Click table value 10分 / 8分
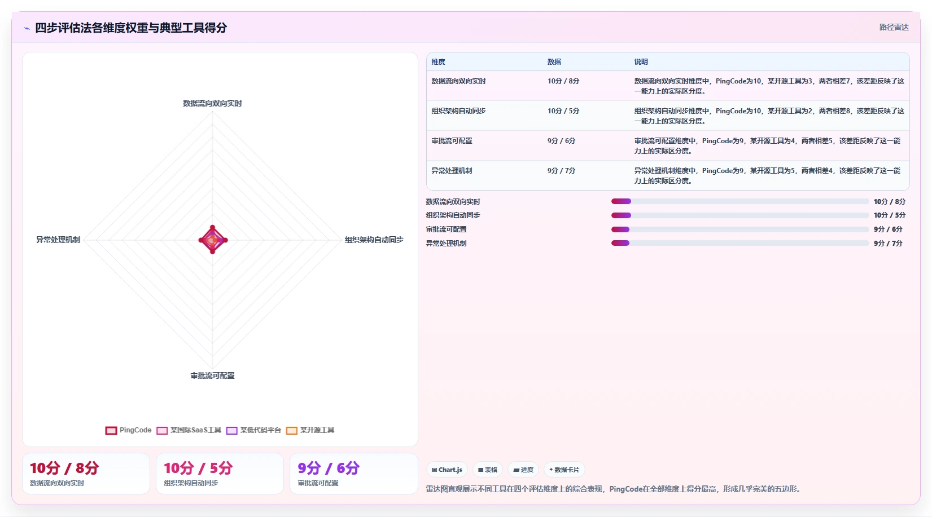 pyautogui.click(x=563, y=81)
